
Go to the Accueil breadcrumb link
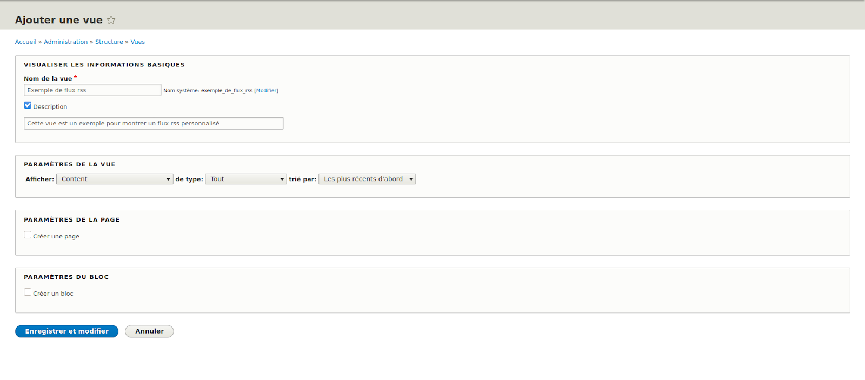click(25, 42)
